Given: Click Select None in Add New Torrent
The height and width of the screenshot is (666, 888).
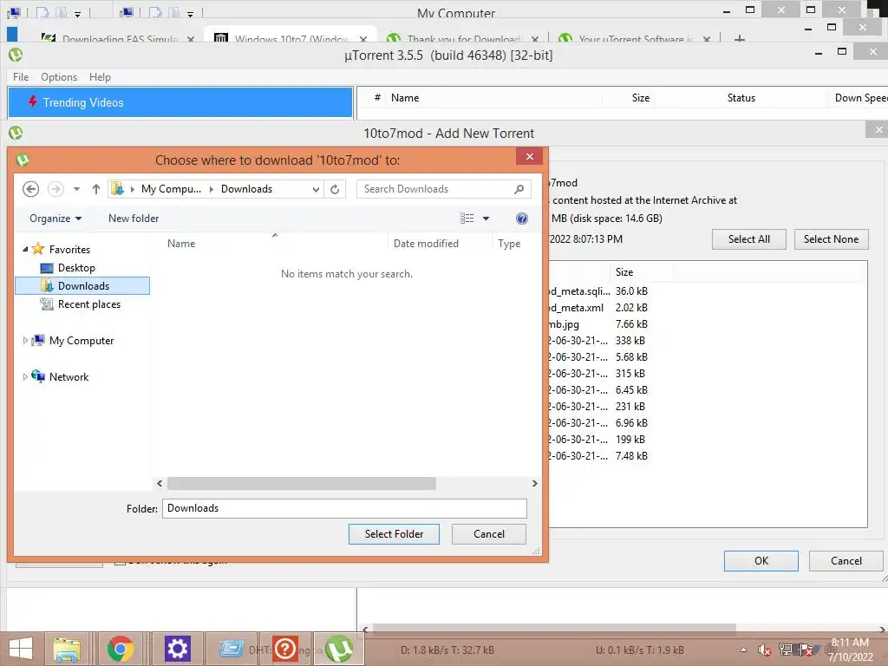Looking at the screenshot, I should tap(831, 239).
